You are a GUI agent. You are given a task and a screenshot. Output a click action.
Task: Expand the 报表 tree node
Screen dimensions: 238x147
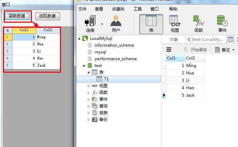click(x=88, y=113)
